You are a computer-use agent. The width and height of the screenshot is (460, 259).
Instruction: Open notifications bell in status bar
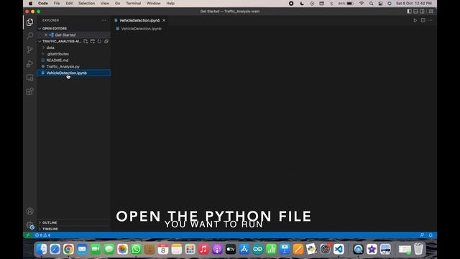431,235
